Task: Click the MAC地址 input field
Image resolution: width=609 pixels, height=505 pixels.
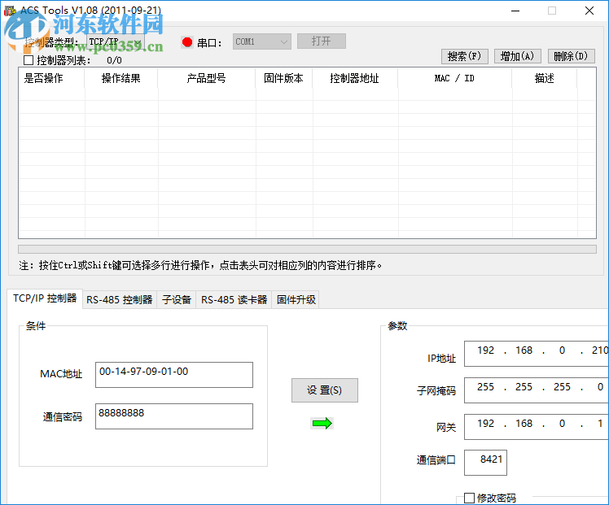Action: (x=174, y=375)
